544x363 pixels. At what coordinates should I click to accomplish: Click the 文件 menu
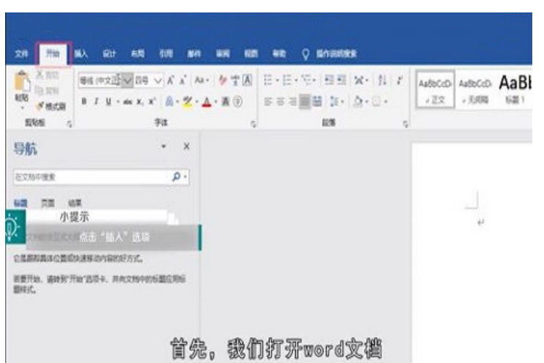(23, 53)
